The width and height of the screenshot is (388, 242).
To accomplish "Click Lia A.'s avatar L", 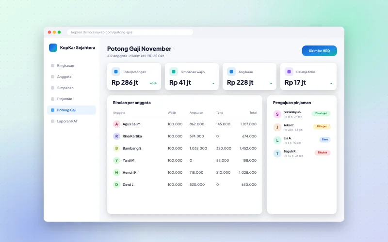I will [x=277, y=140].
